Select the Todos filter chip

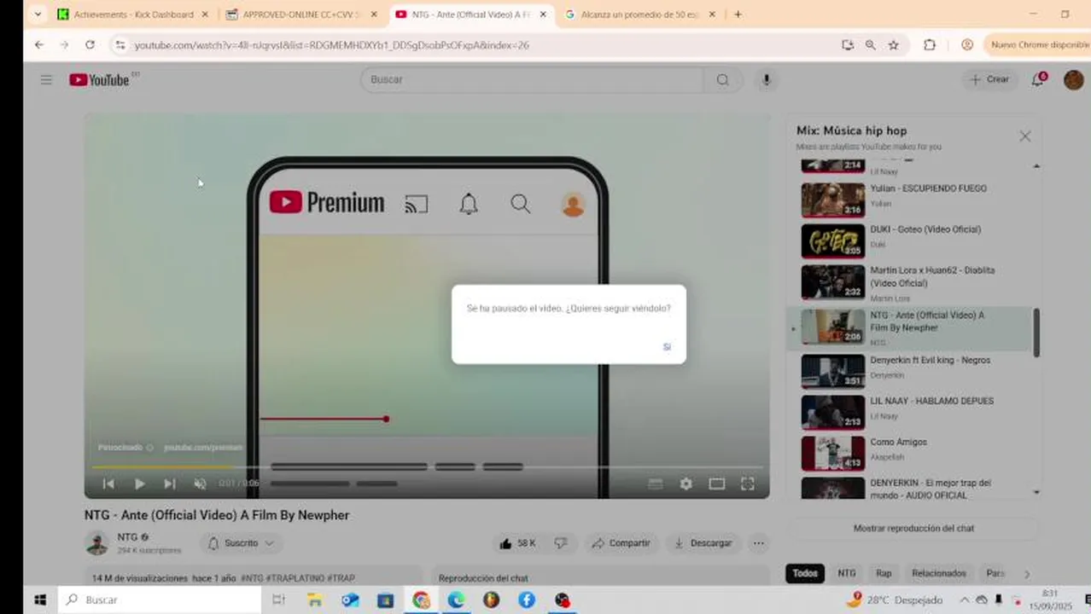[x=805, y=573]
